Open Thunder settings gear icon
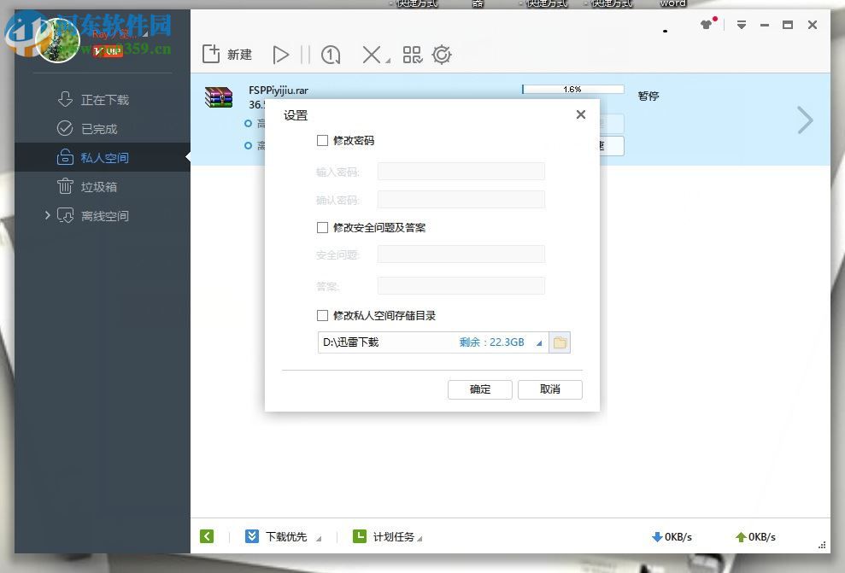The height and width of the screenshot is (573, 845). (x=442, y=55)
